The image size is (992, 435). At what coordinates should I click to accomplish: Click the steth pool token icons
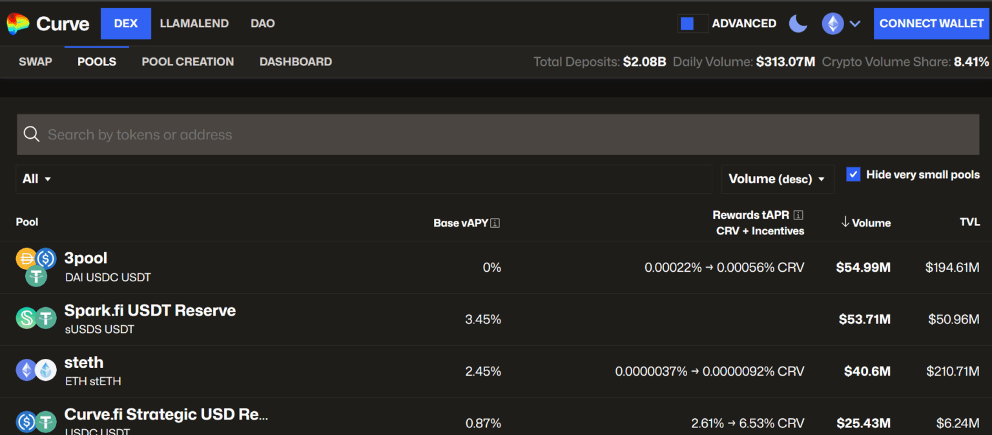(x=36, y=370)
